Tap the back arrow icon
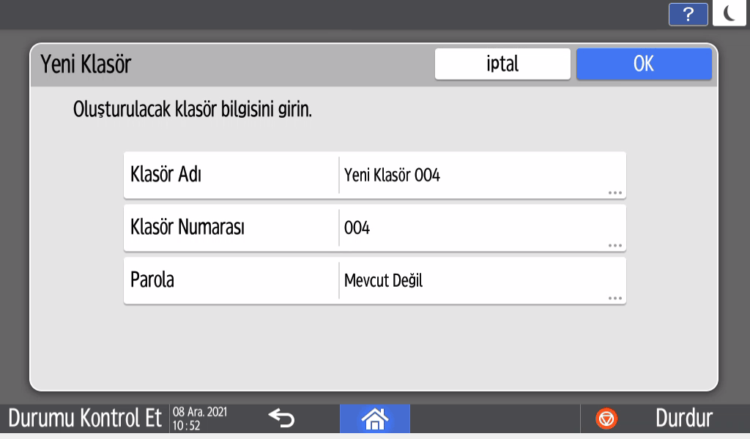Image resolution: width=750 pixels, height=439 pixels. pyautogui.click(x=281, y=419)
